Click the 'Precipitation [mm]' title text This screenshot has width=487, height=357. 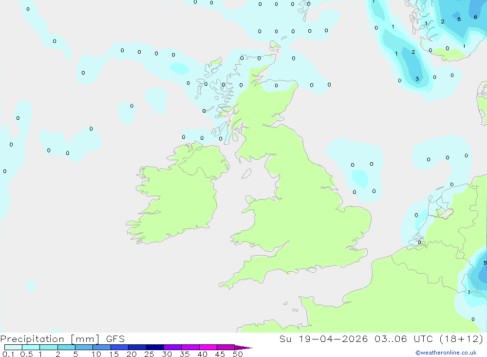tap(50, 339)
